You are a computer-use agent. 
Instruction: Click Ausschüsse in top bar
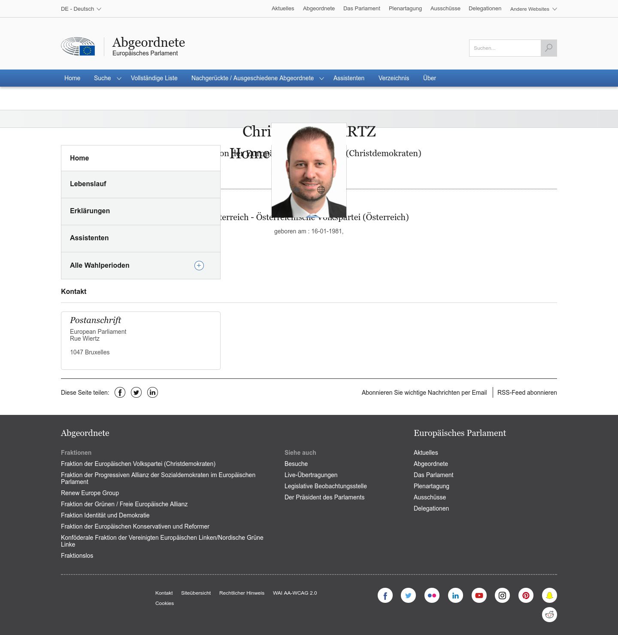445,9
